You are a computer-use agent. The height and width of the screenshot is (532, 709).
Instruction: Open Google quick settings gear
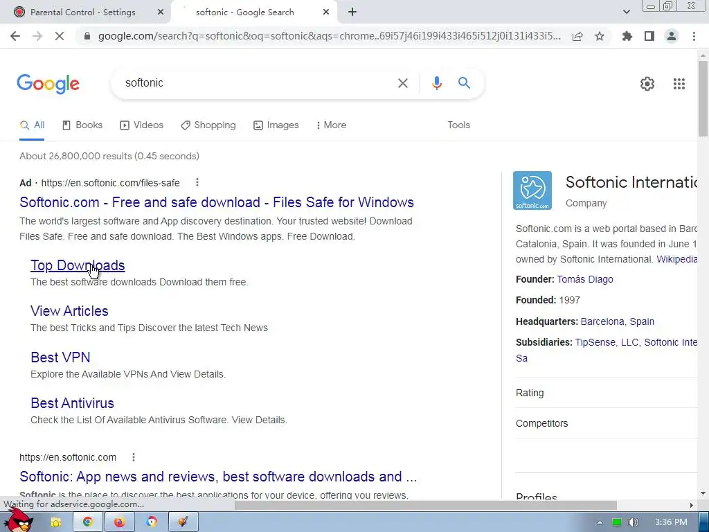[x=647, y=84]
